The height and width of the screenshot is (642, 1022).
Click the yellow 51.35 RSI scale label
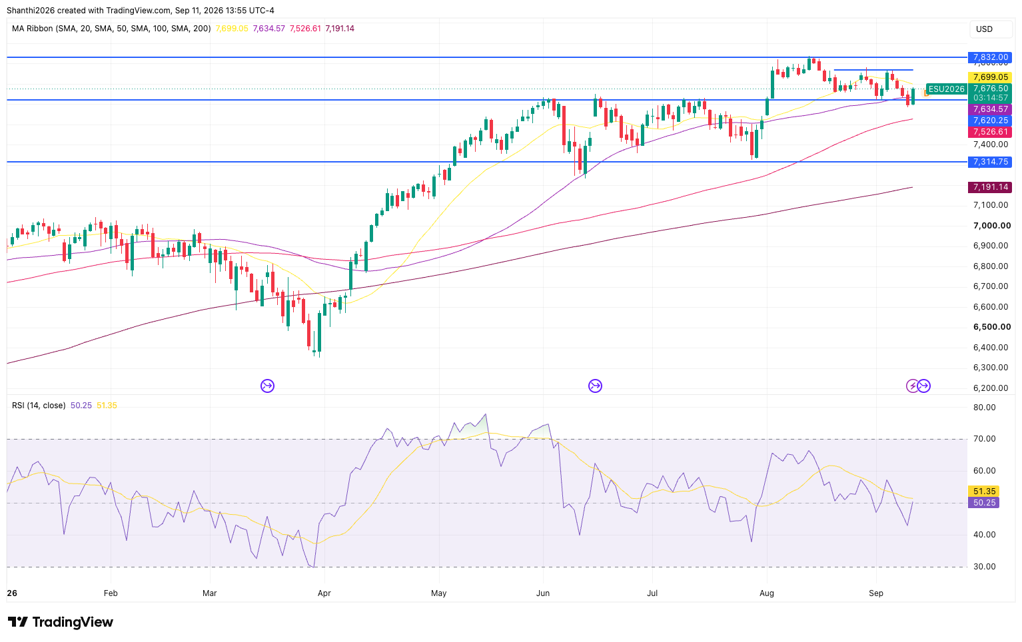(983, 491)
